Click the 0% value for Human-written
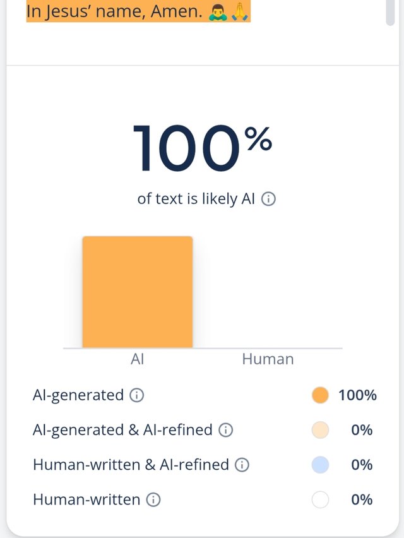Viewport: 404px width, 538px height. [x=362, y=500]
